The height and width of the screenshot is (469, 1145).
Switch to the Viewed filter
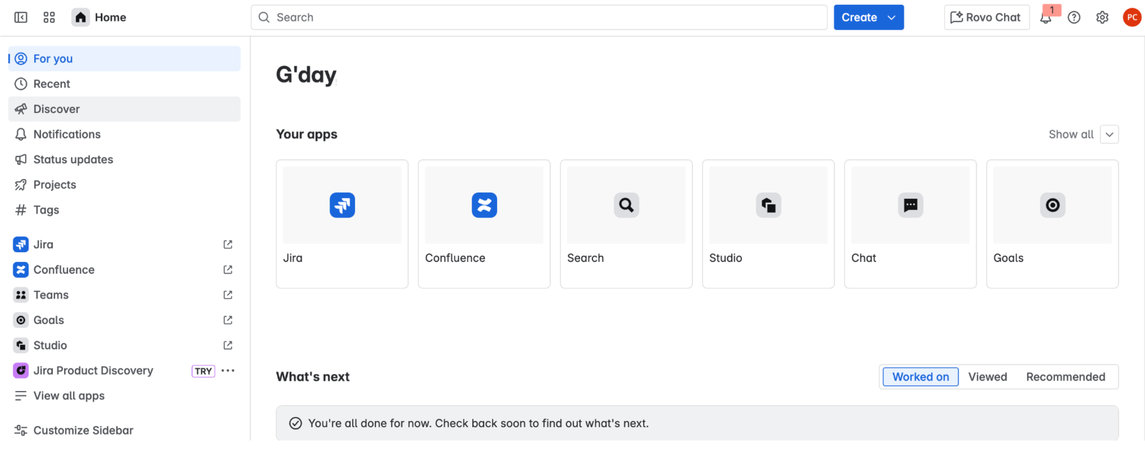[988, 376]
